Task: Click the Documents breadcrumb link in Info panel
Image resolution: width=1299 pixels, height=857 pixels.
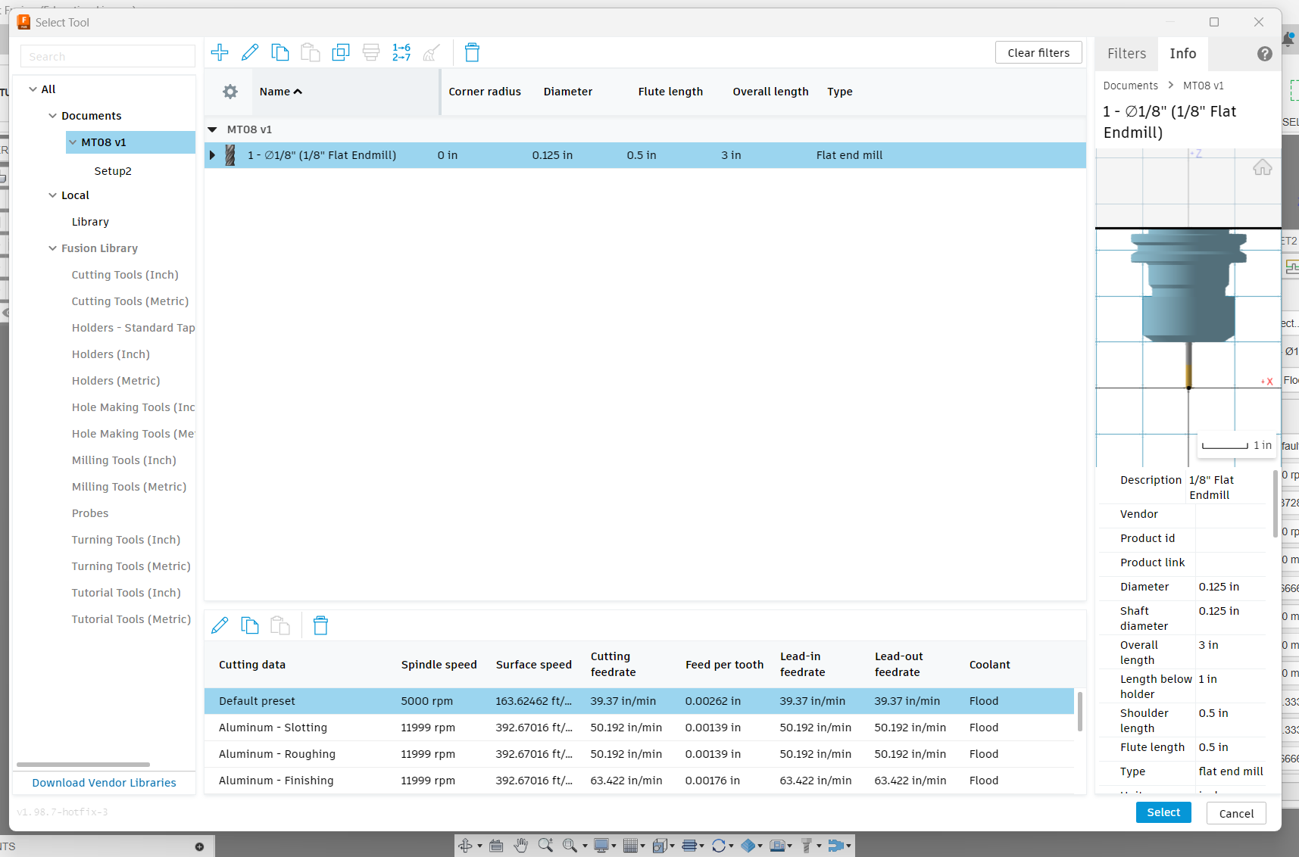Action: tap(1130, 86)
